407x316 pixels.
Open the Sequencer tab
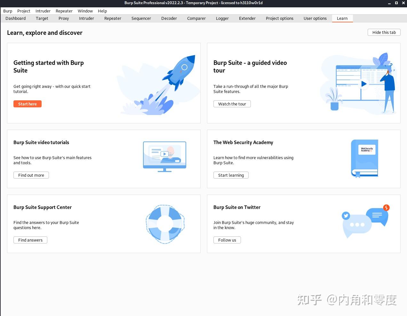click(141, 18)
